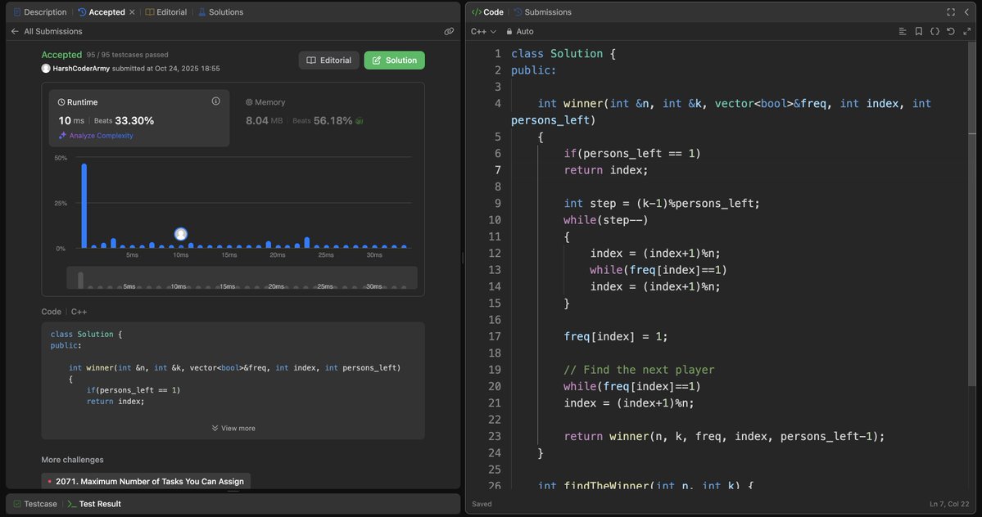
Task: Expand the Code panel to fullscreen
Action: point(949,11)
